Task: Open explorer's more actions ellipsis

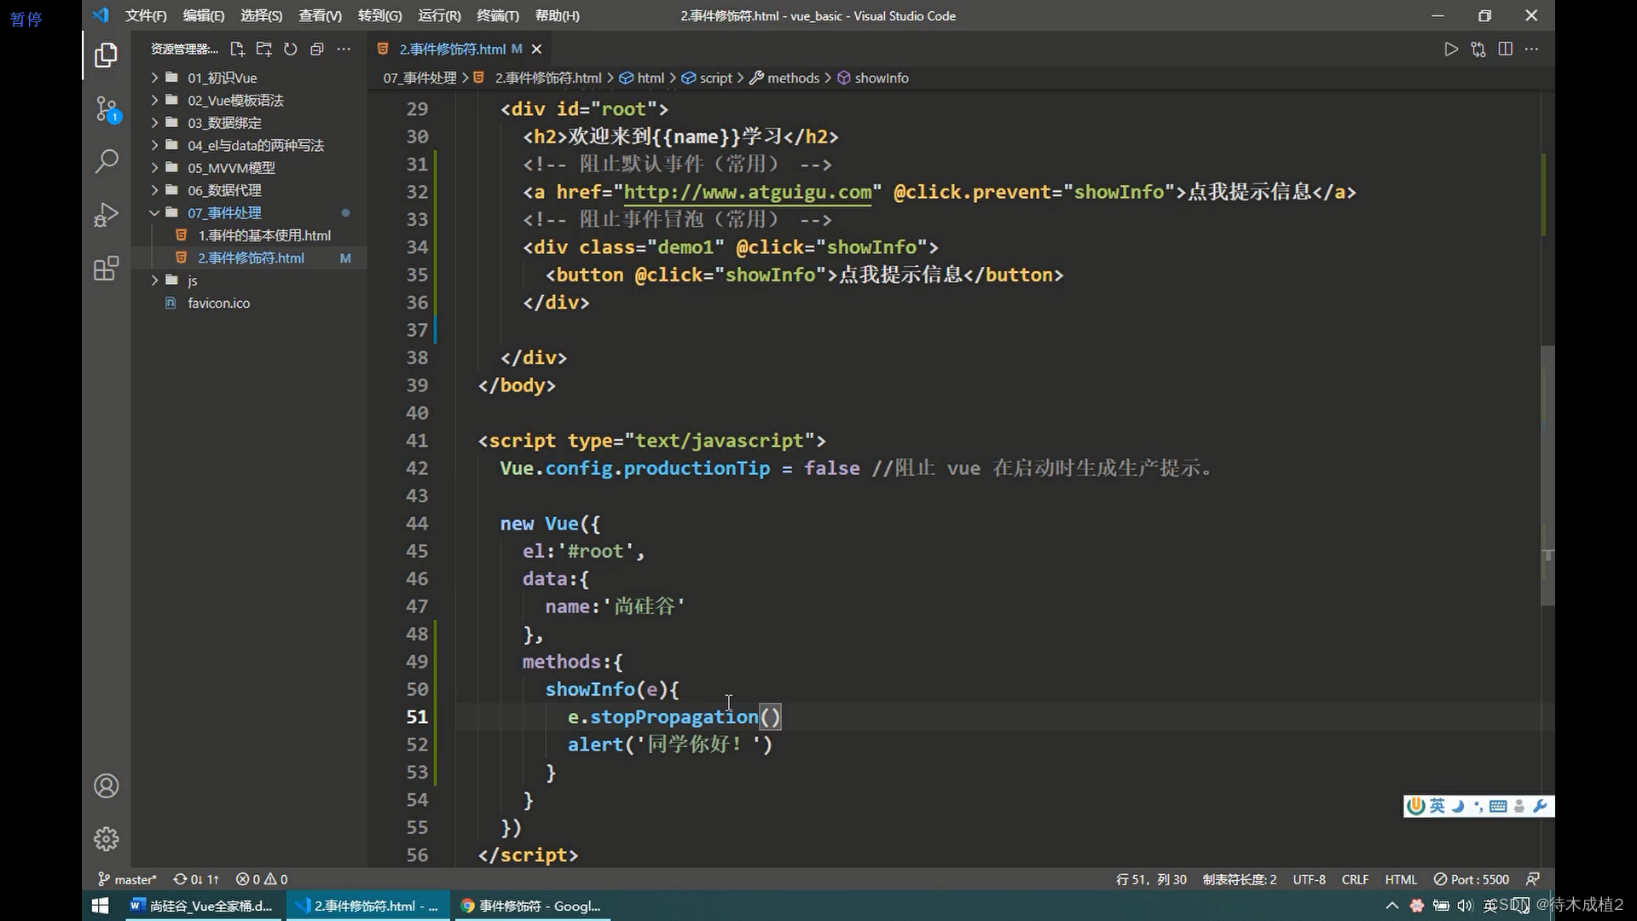Action: [344, 49]
